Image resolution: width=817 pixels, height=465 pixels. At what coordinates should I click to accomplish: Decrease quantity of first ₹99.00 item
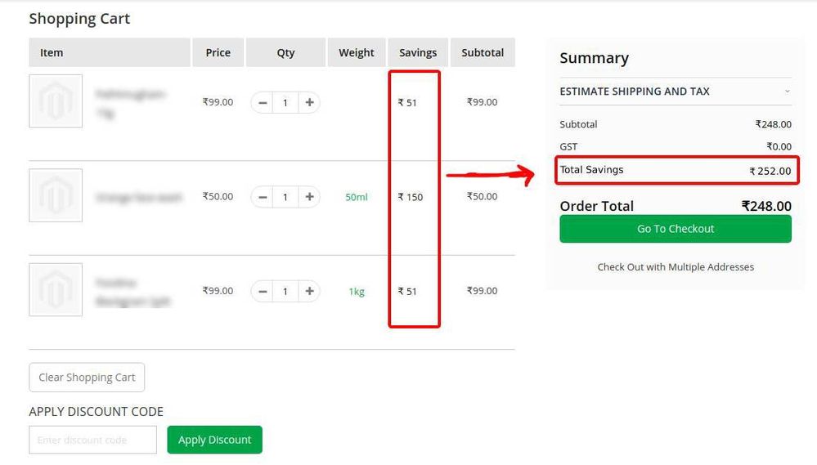[263, 103]
